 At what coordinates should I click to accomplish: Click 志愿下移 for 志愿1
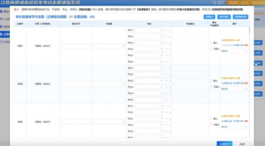(x=238, y=45)
